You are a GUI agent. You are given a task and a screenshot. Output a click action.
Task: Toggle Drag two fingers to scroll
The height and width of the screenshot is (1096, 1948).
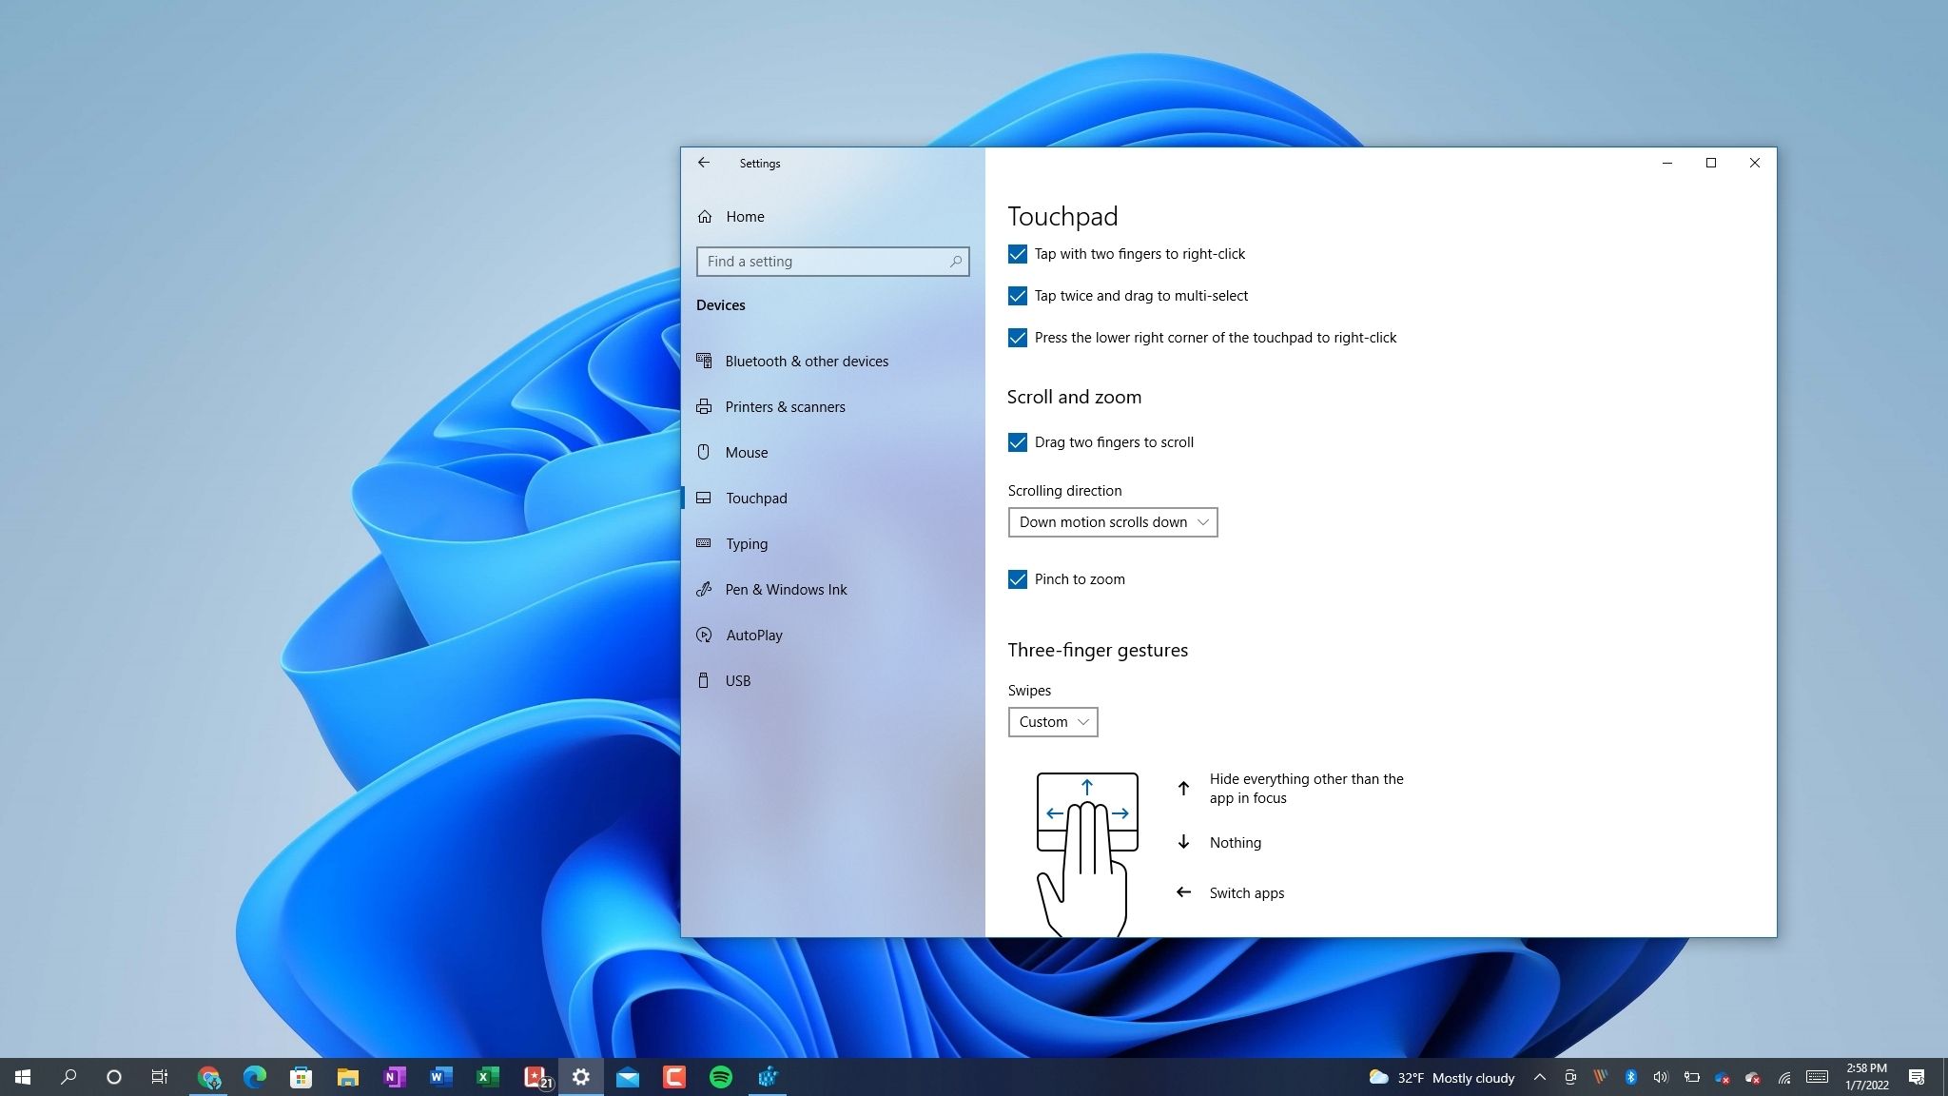[1018, 441]
